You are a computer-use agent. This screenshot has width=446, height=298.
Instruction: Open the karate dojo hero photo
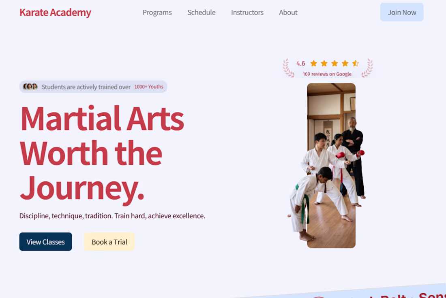[331, 166]
